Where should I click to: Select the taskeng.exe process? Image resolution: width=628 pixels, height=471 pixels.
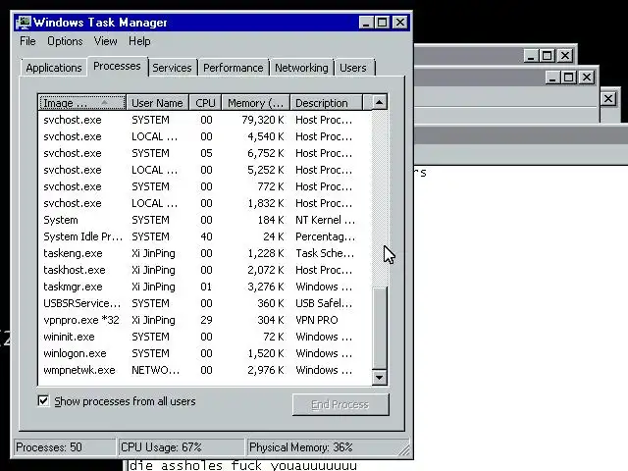click(205, 253)
